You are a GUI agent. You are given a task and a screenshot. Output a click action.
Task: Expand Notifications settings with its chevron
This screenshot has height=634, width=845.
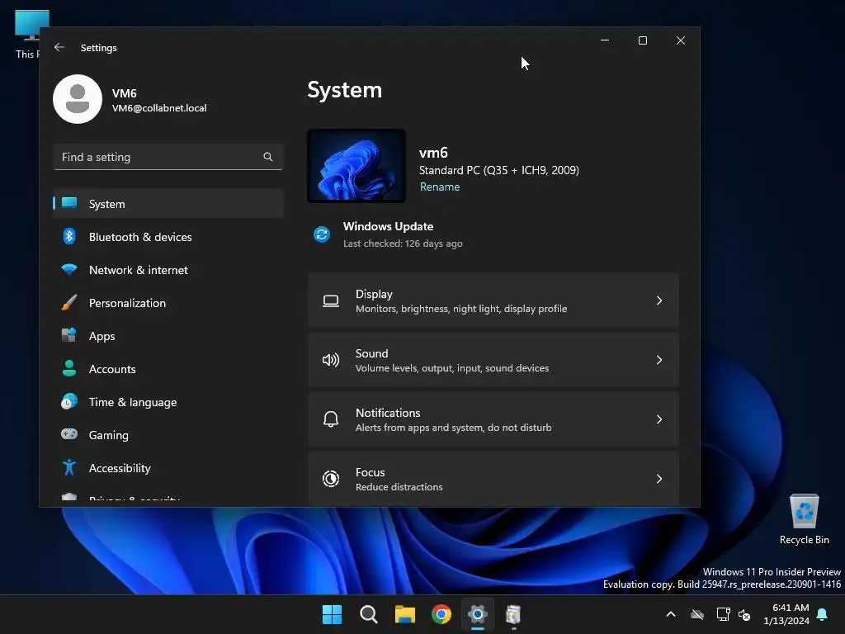click(x=659, y=419)
